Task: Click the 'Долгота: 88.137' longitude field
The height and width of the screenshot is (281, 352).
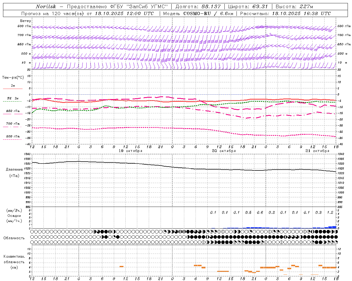Action: click(x=198, y=7)
